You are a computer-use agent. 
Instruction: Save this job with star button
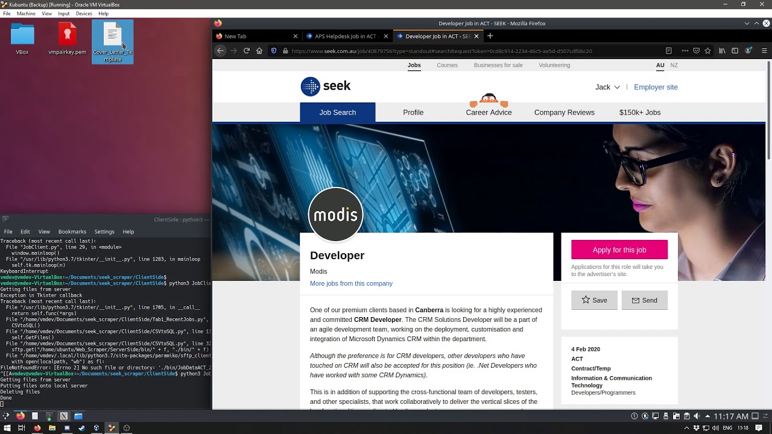pyautogui.click(x=594, y=300)
